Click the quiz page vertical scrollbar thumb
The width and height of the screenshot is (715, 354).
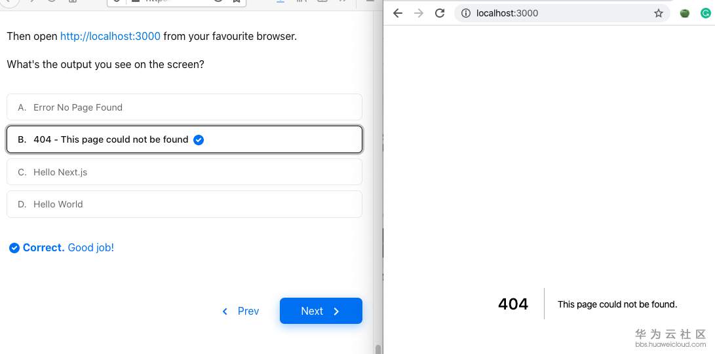point(377,349)
